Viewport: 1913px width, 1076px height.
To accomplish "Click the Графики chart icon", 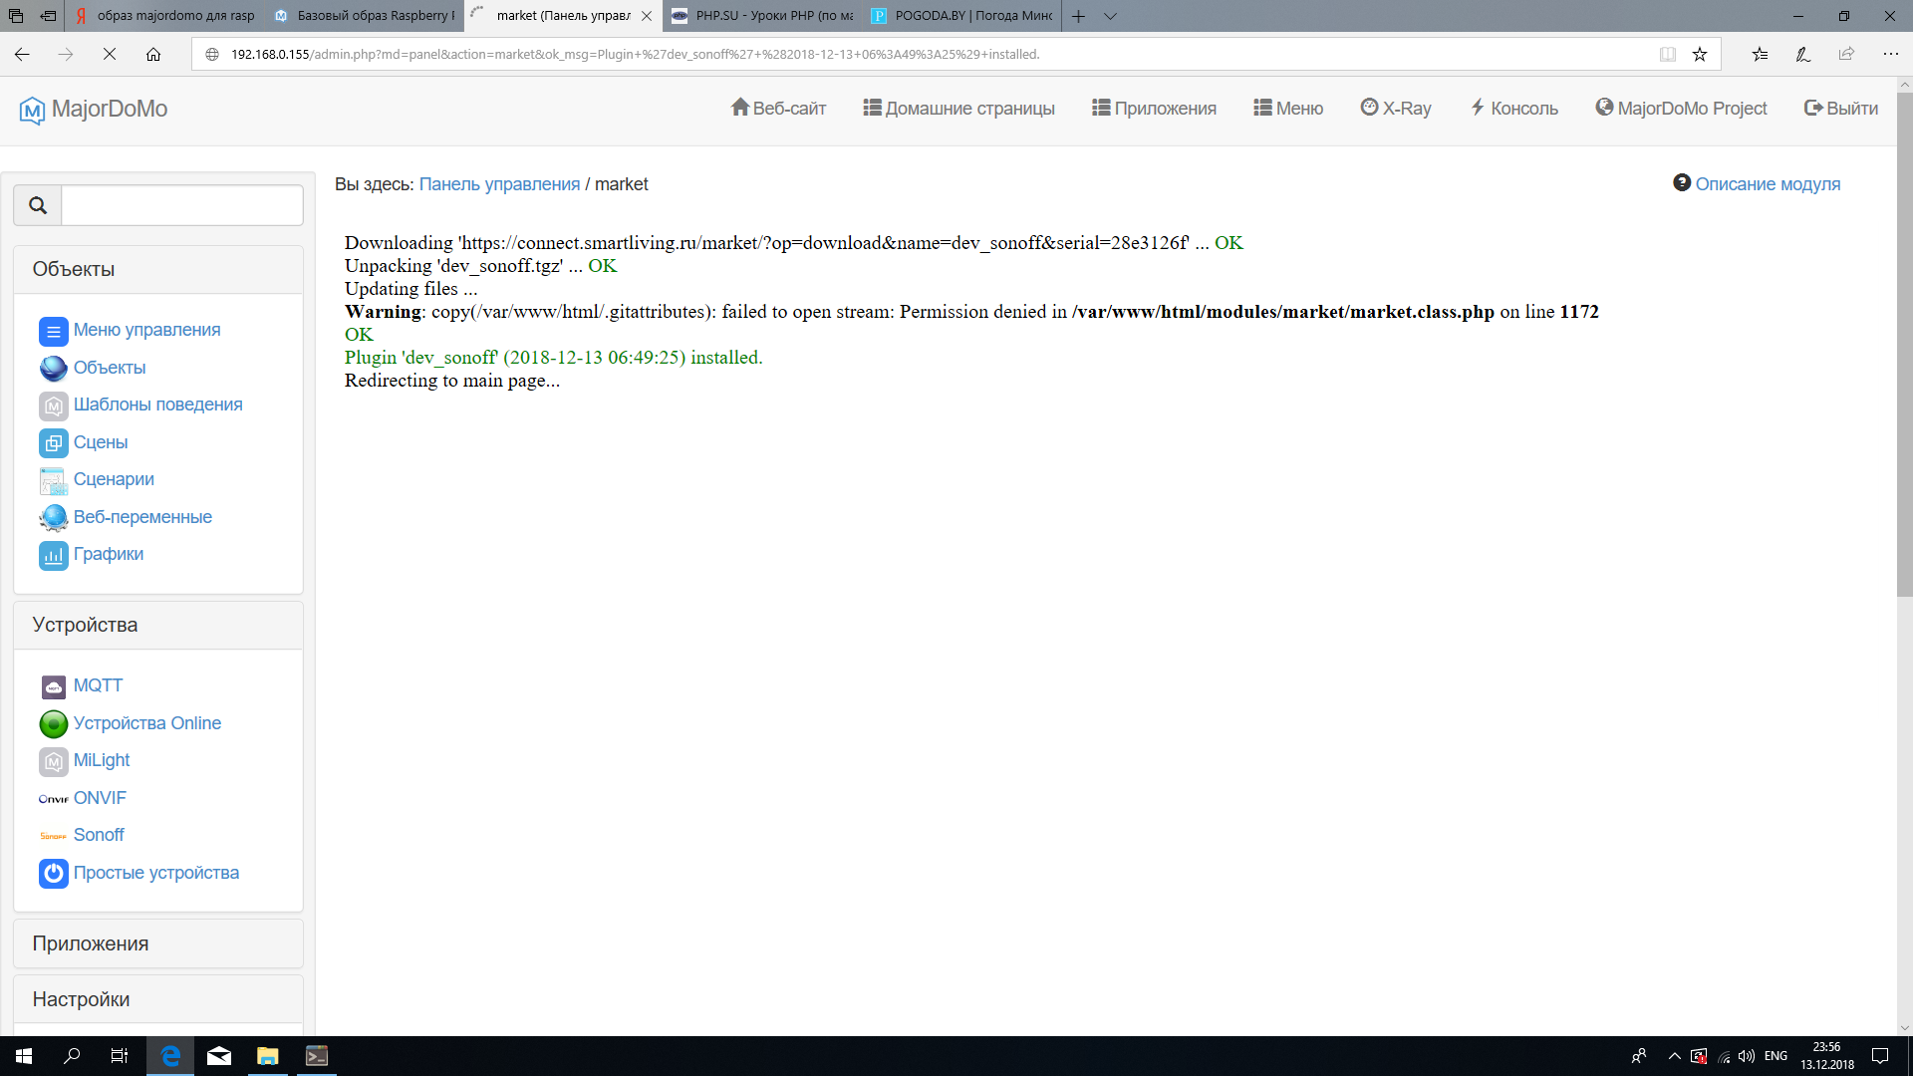I will (53, 555).
